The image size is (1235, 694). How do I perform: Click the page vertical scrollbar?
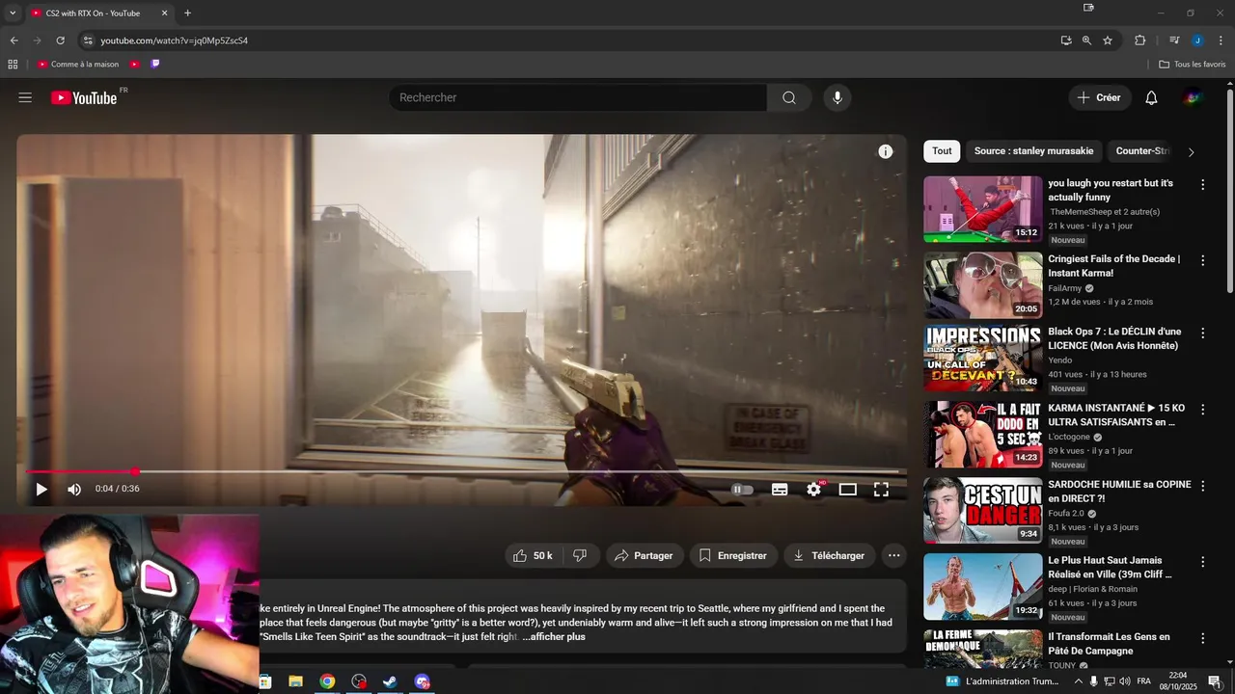click(1229, 189)
